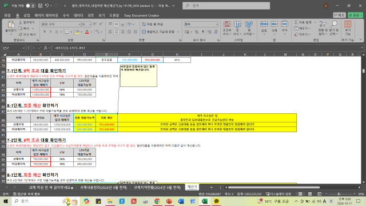Open the 페이지 레이아웃 ribbon tab
Image resolution: width=366 pixels, height=206 pixels.
[46, 15]
